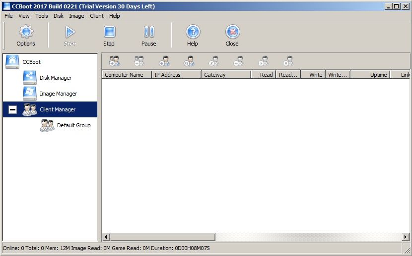Click the CCBoot title bar app icon

(6, 6)
